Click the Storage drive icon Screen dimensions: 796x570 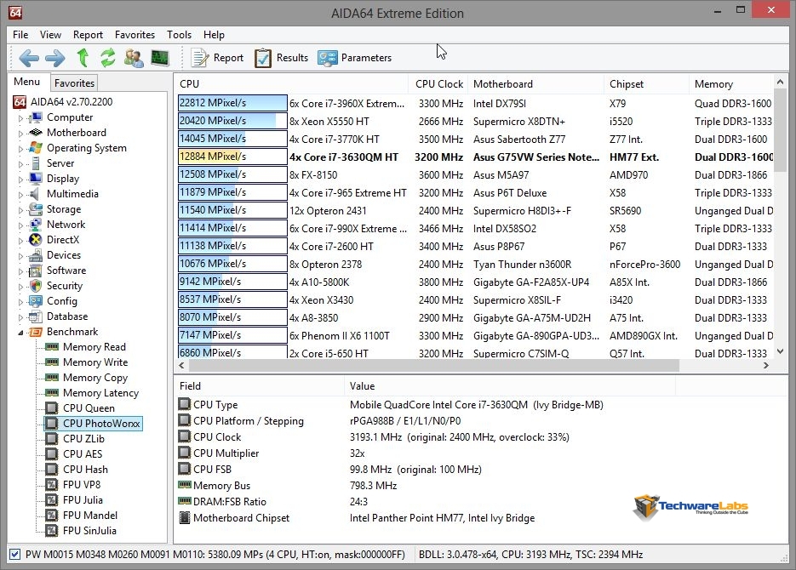[x=36, y=209]
